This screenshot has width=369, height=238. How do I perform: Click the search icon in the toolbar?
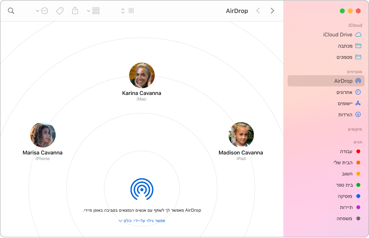coord(11,11)
